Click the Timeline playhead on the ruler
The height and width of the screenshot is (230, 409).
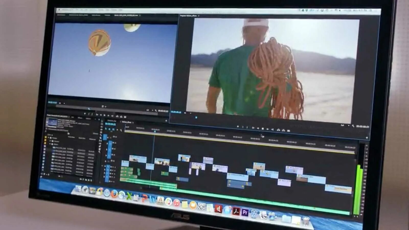pyautogui.click(x=155, y=131)
